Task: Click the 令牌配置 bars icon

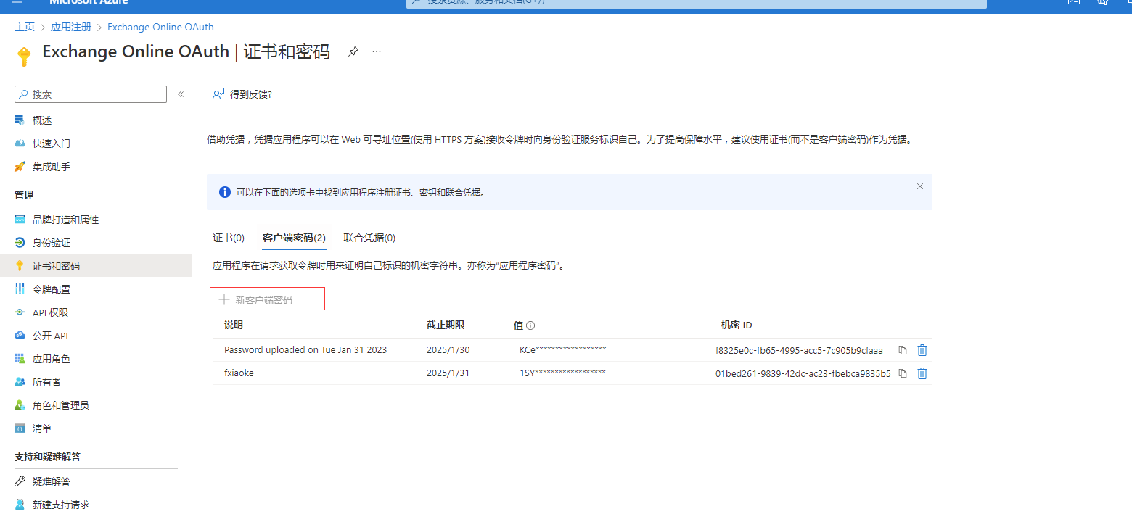Action: click(20, 289)
